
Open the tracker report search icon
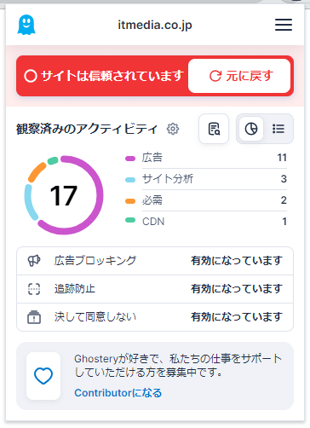coord(214,129)
